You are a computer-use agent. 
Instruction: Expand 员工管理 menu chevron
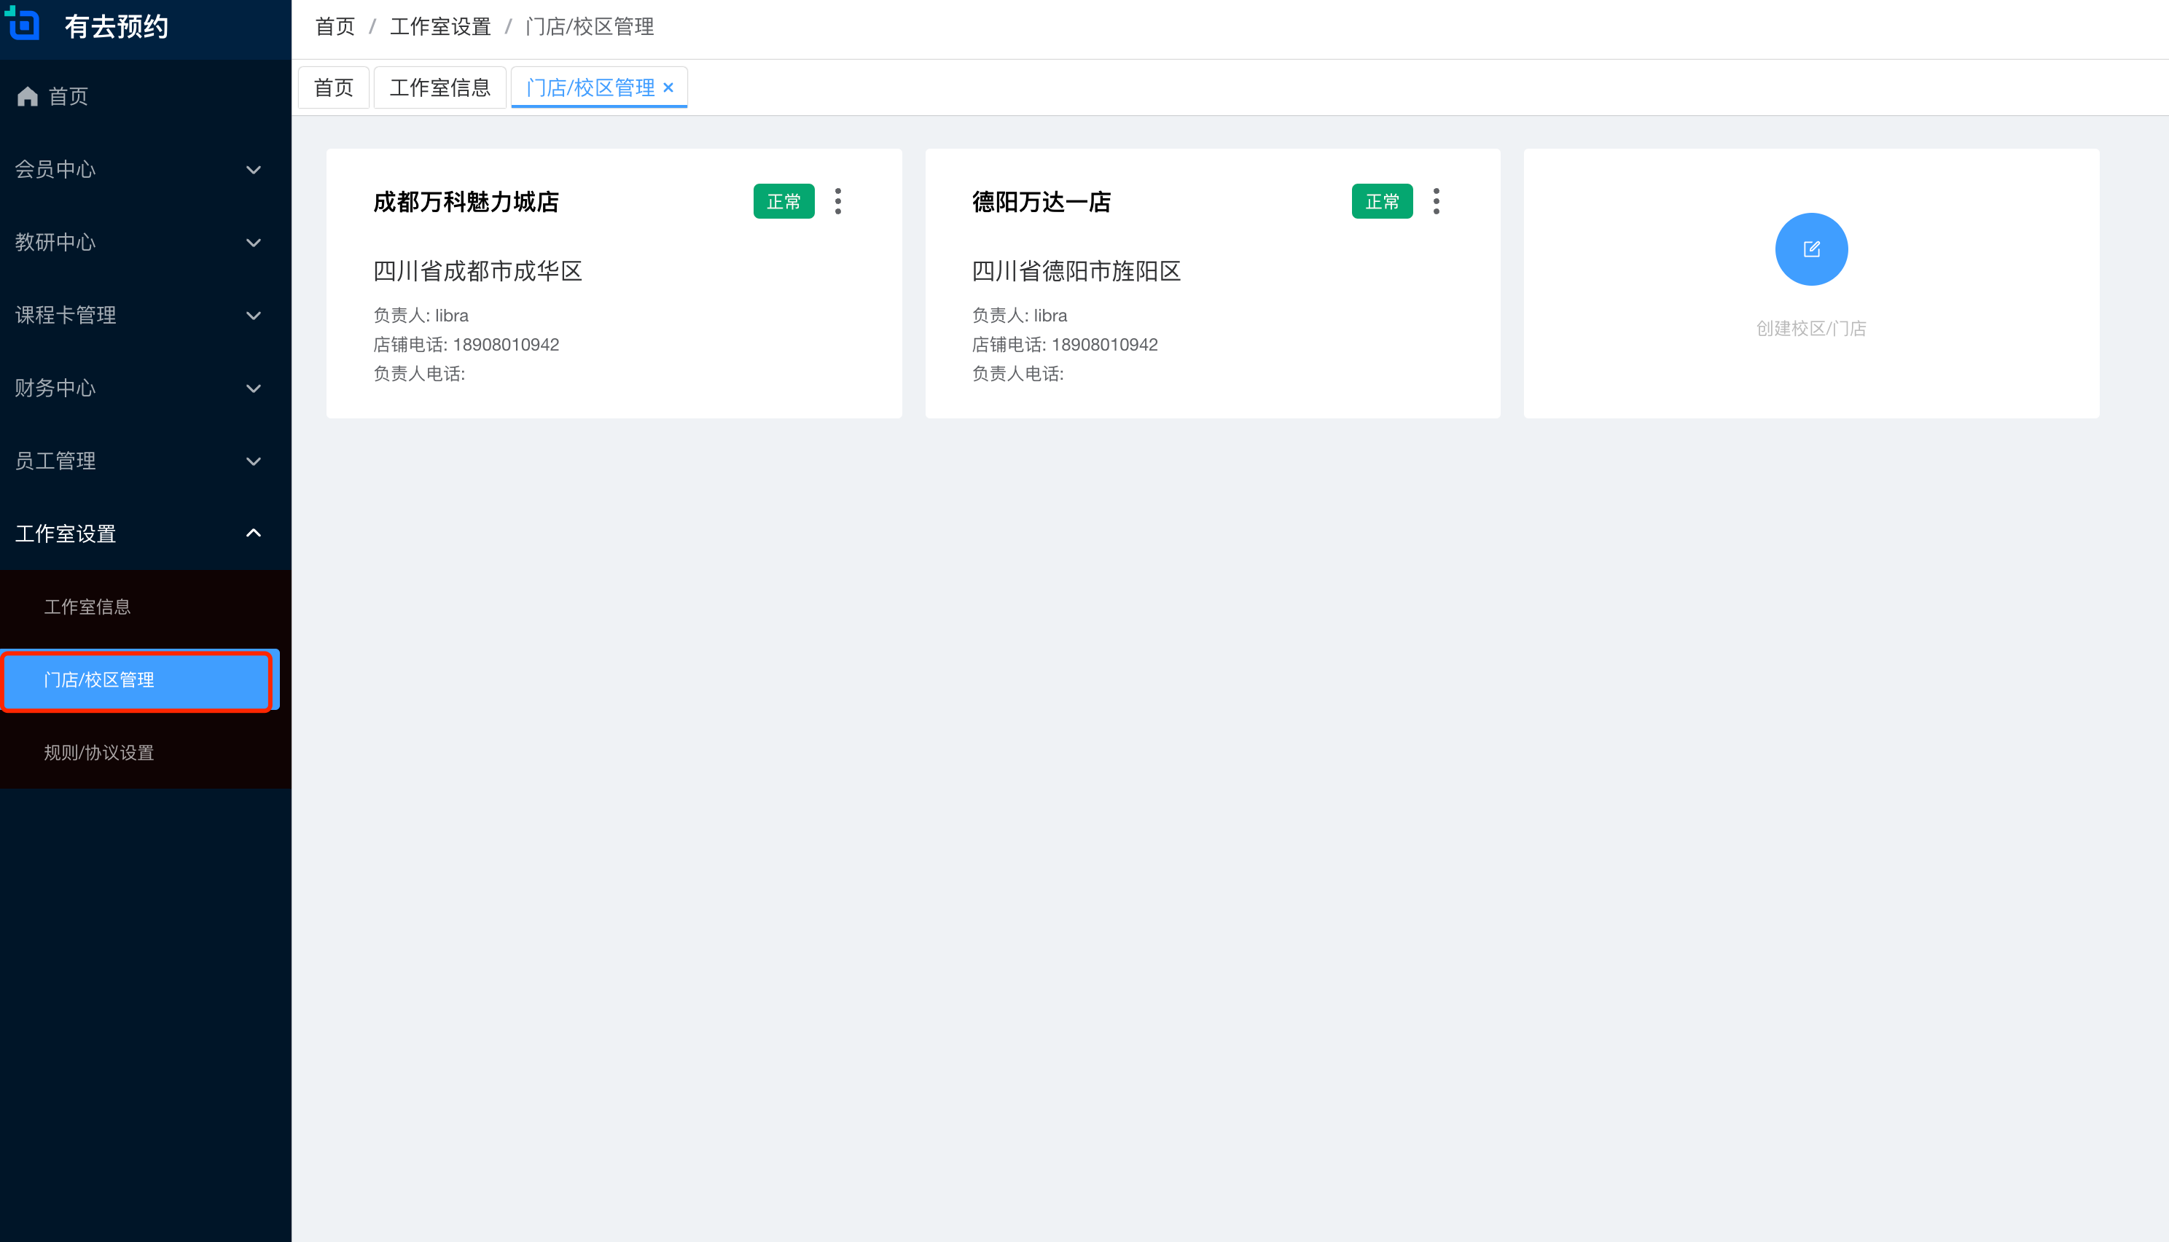point(254,461)
